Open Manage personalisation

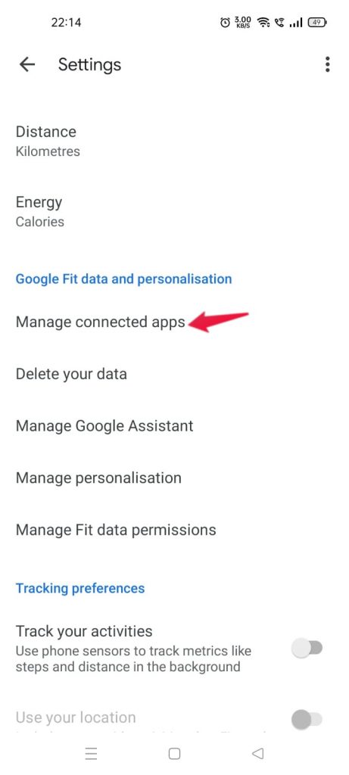(174, 478)
